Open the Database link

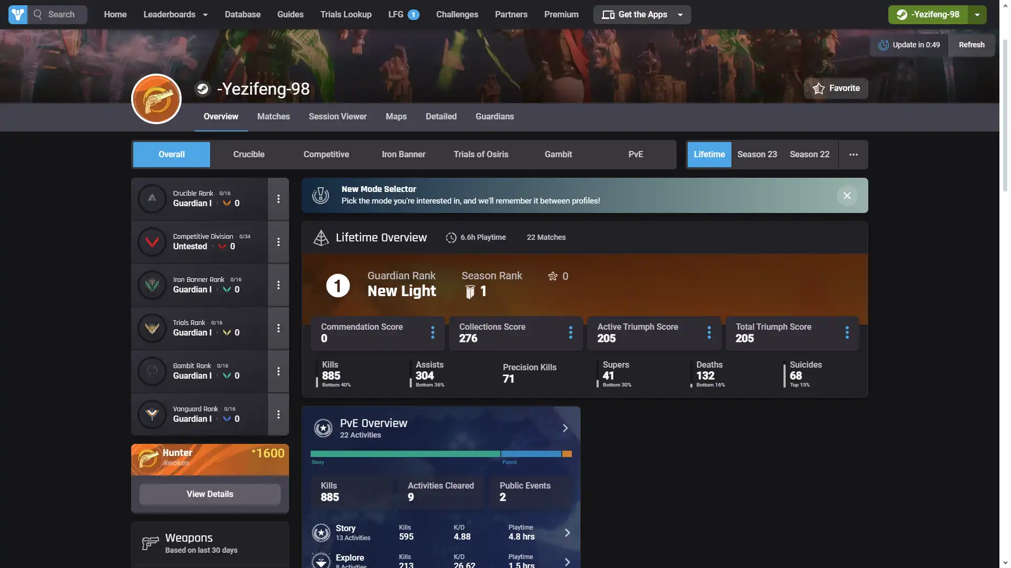coord(242,15)
